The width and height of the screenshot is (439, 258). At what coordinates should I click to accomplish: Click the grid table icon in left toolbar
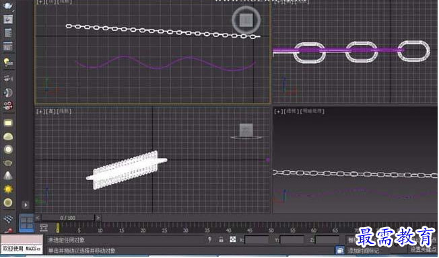[8, 46]
